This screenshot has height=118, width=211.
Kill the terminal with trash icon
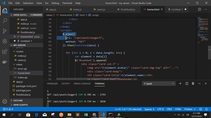click(x=193, y=84)
